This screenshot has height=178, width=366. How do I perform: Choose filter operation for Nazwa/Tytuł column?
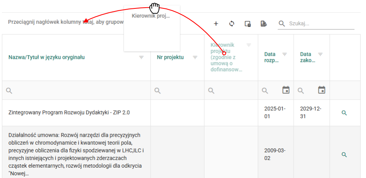[x=10, y=91]
